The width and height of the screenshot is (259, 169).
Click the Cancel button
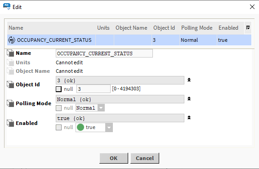[x=145, y=158]
